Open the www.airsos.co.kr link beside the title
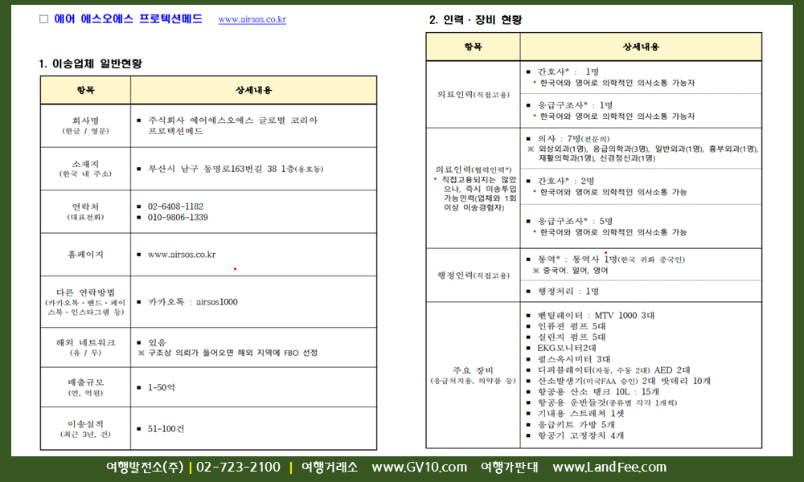The image size is (804, 482). point(252,19)
